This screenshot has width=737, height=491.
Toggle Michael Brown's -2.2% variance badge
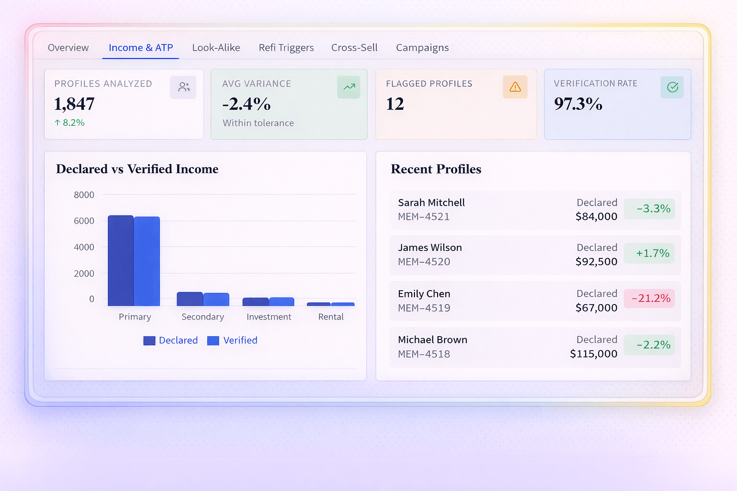point(649,345)
